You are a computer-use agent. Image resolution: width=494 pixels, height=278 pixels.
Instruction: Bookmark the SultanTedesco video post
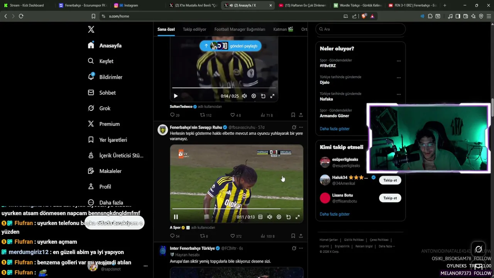293,115
